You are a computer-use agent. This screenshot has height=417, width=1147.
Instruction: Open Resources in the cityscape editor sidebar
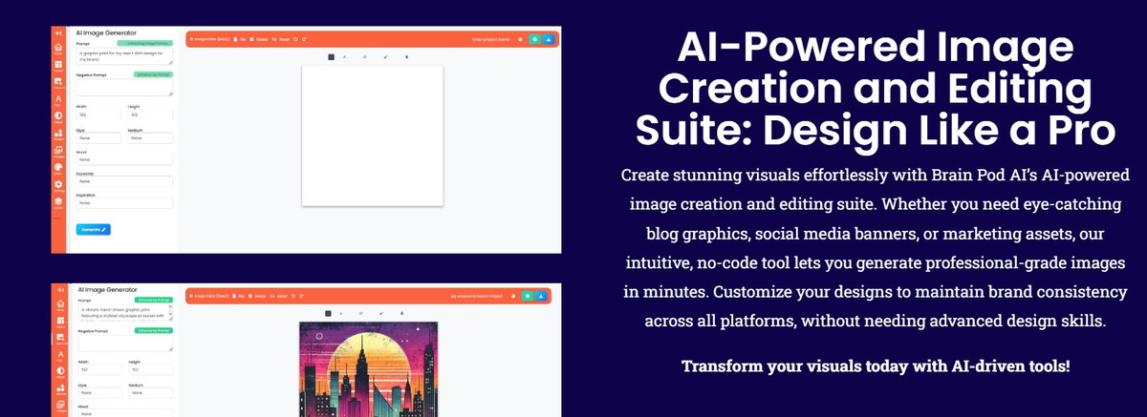pos(60,340)
